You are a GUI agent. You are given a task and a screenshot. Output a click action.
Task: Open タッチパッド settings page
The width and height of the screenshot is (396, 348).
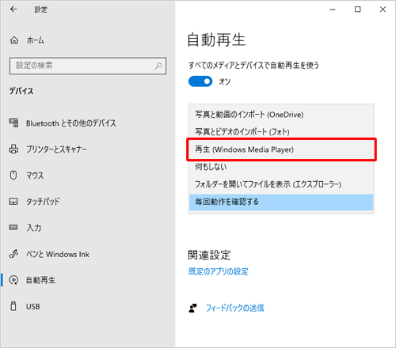88,202
